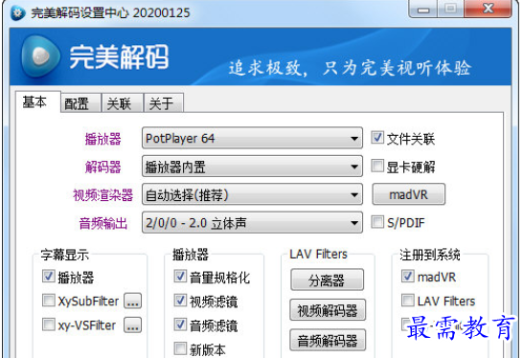Image resolution: width=523 pixels, height=358 pixels.
Task: Click the madVR button beside 视频渲染器
Action: 409,194
